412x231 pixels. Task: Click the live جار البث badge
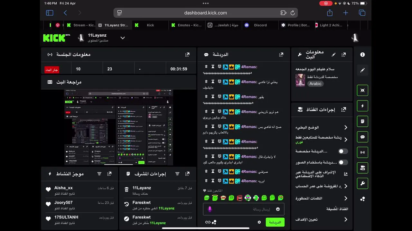pos(51,69)
